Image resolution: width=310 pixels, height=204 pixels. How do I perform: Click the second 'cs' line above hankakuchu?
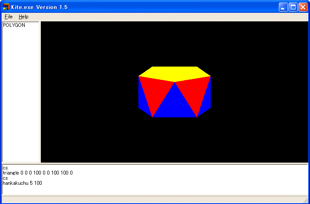point(5,178)
